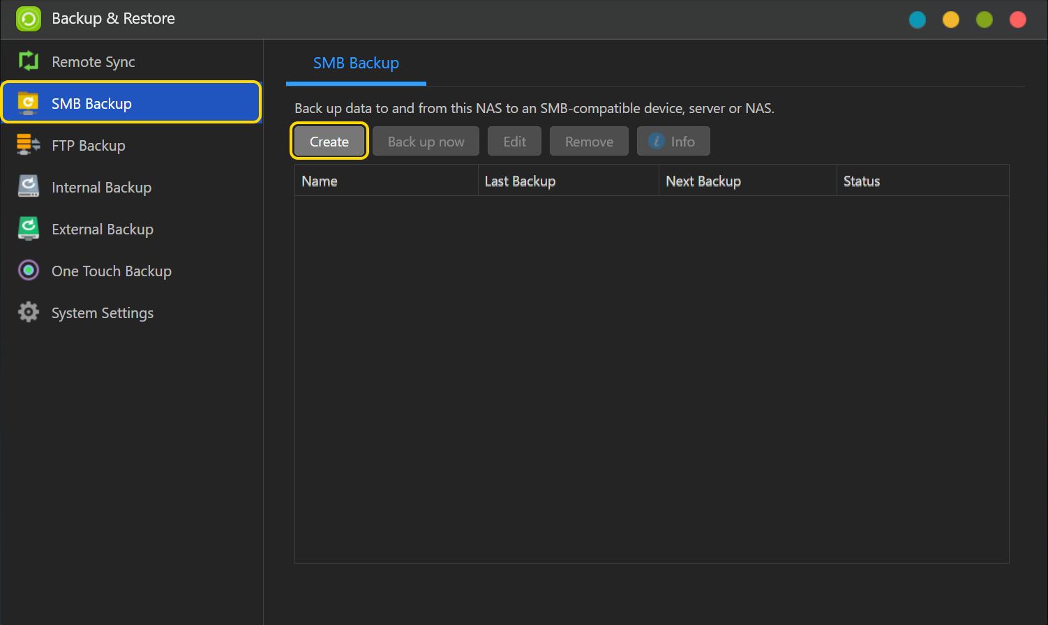Click the Create button
The image size is (1048, 625).
(x=329, y=142)
